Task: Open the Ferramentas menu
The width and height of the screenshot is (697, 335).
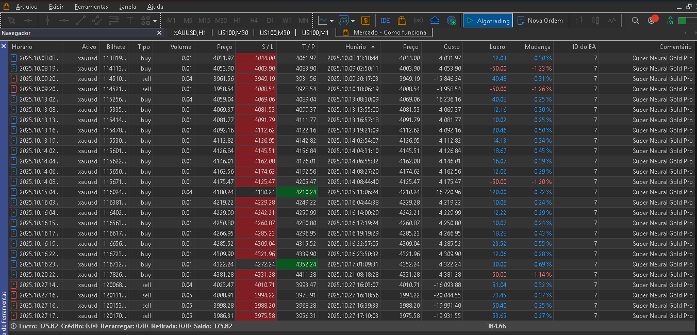Action: (91, 7)
